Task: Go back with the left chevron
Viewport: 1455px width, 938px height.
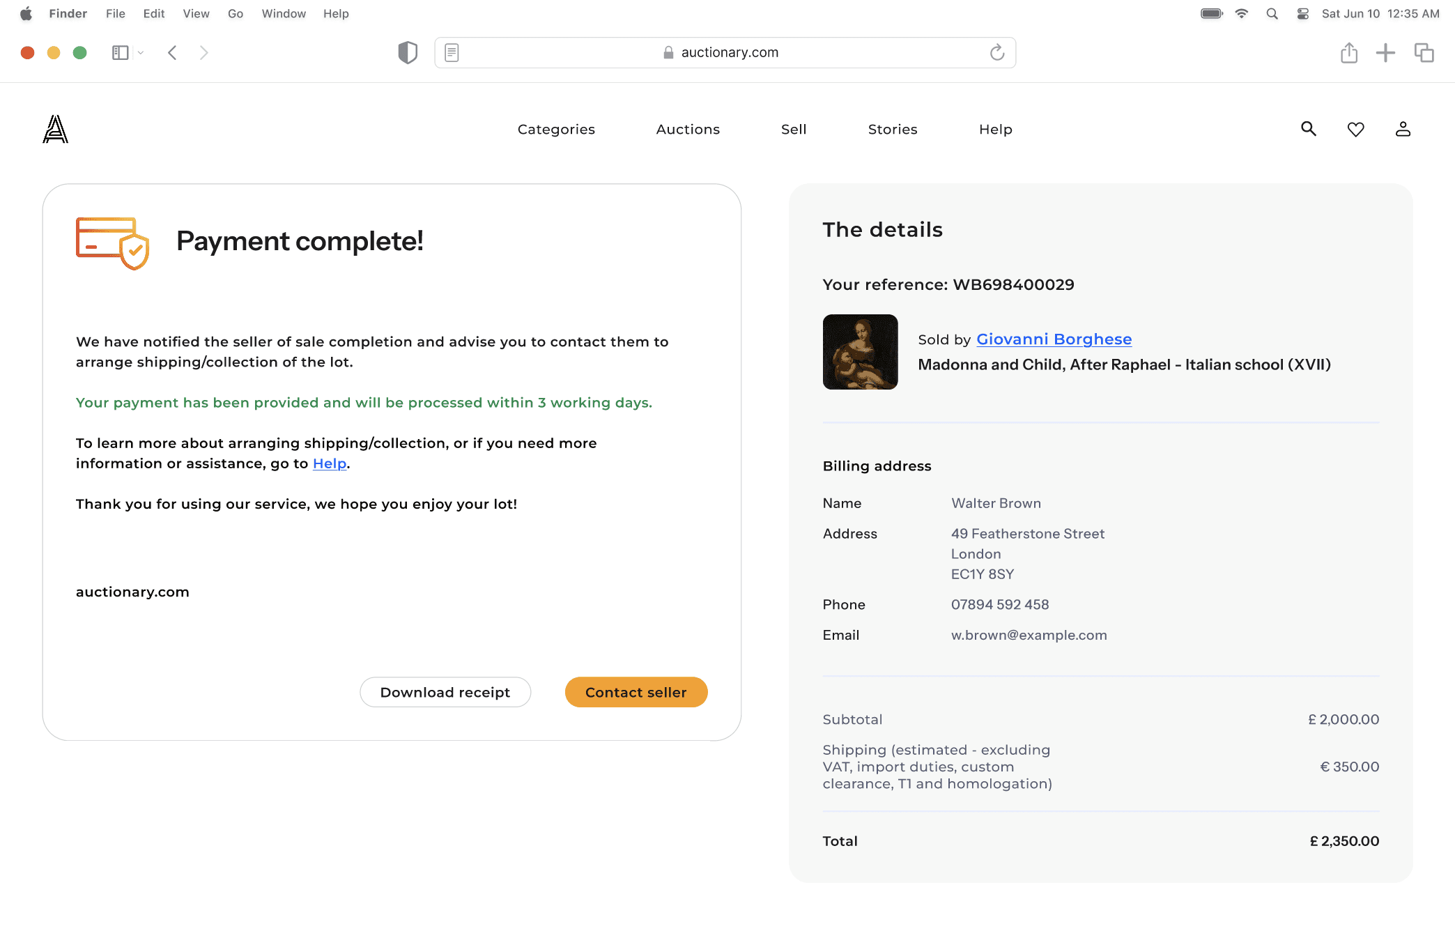Action: tap(172, 53)
